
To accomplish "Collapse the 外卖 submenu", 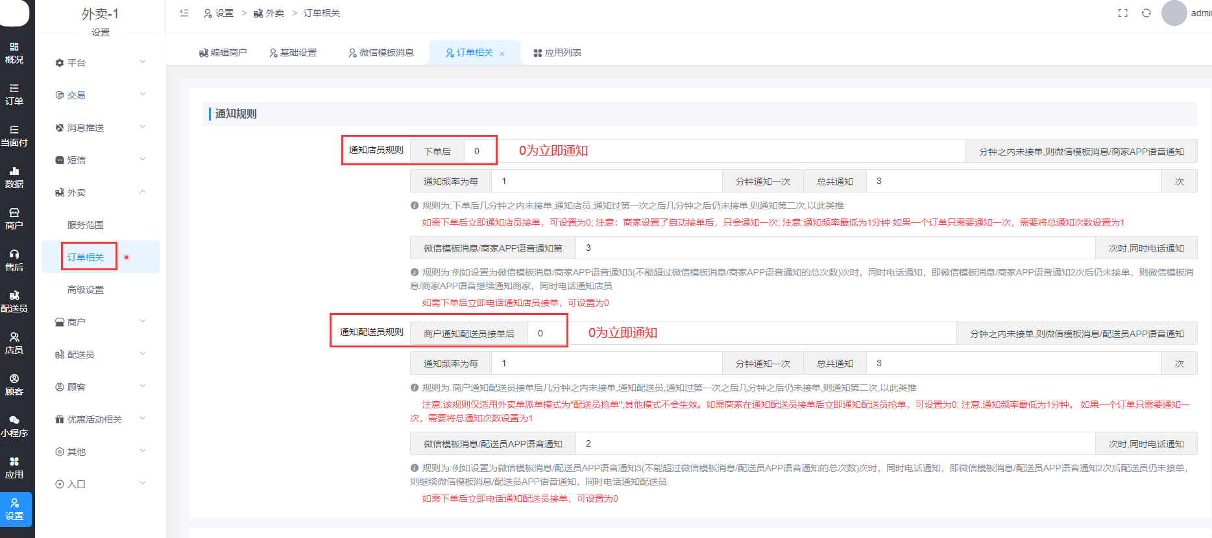I will click(x=101, y=193).
